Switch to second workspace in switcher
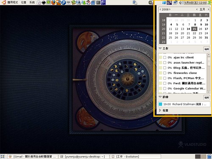 tap(204, 156)
